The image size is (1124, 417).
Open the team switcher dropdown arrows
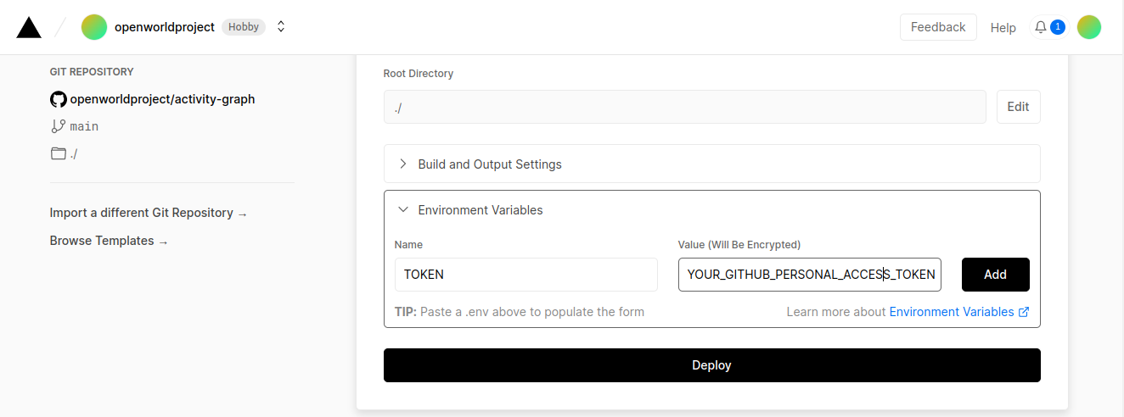pyautogui.click(x=281, y=27)
